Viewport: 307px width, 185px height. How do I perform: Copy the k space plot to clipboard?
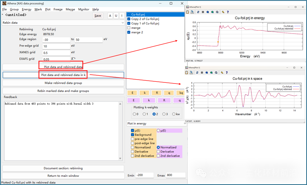(x=187, y=73)
